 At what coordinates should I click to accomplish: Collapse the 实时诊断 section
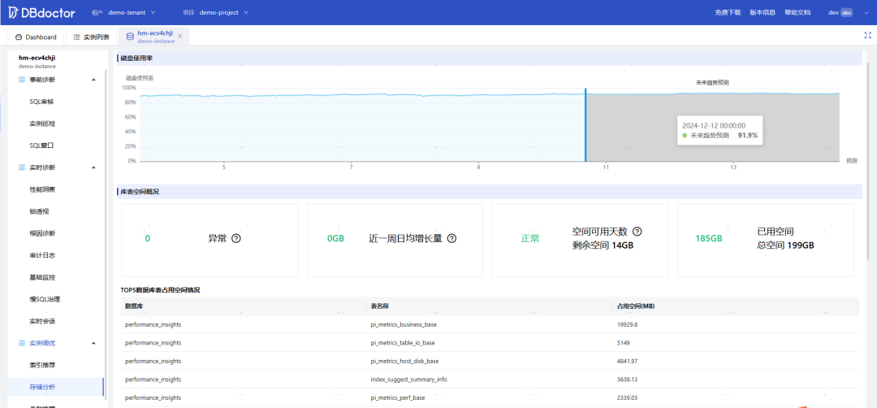coord(93,167)
